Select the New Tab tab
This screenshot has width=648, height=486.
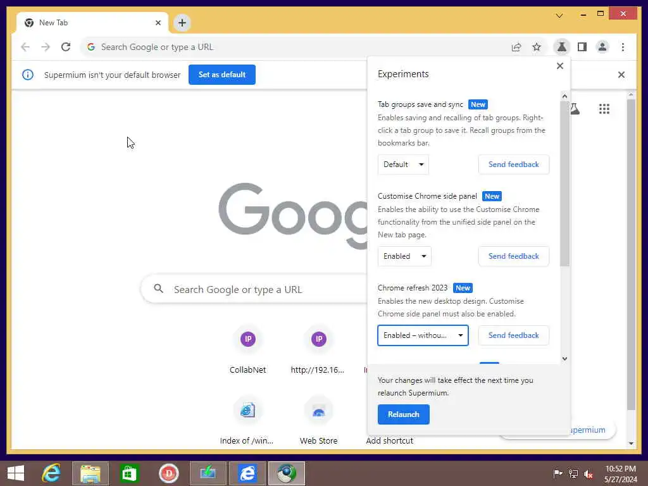click(93, 23)
